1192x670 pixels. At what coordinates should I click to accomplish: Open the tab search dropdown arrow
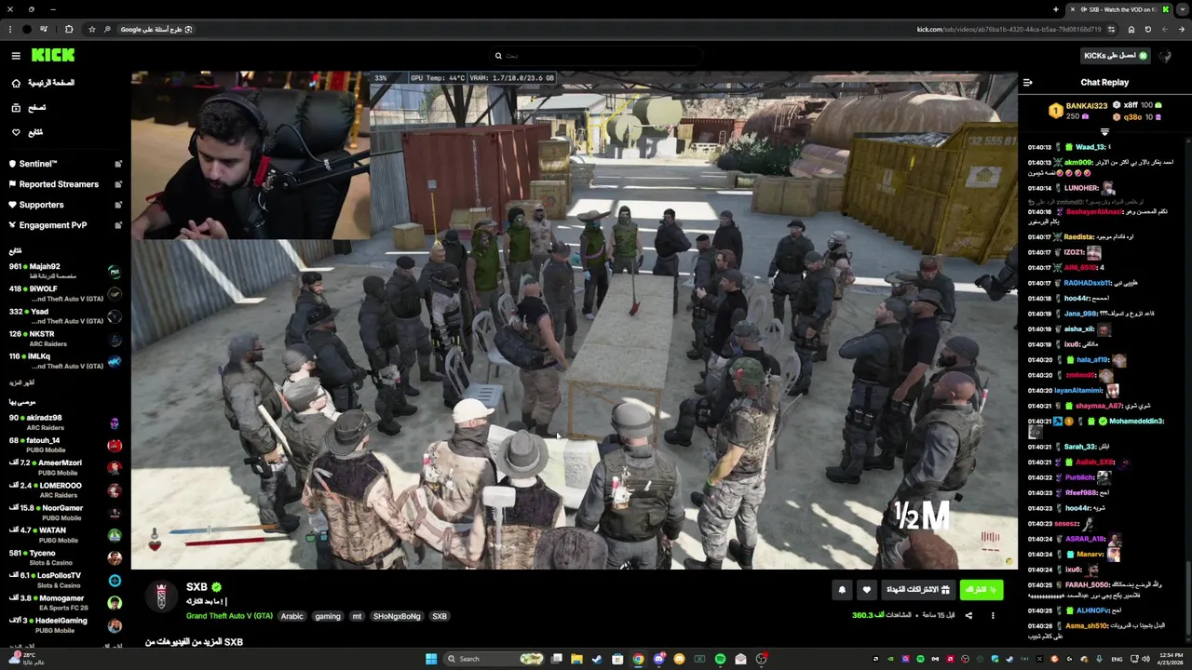click(1184, 9)
